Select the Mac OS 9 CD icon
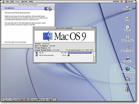Viewport: 139px width, 104px height. [127, 28]
